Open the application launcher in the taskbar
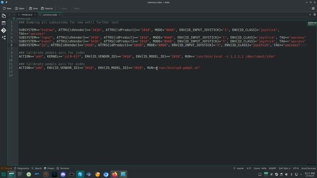The height and width of the screenshot is (178, 317). click(3, 175)
